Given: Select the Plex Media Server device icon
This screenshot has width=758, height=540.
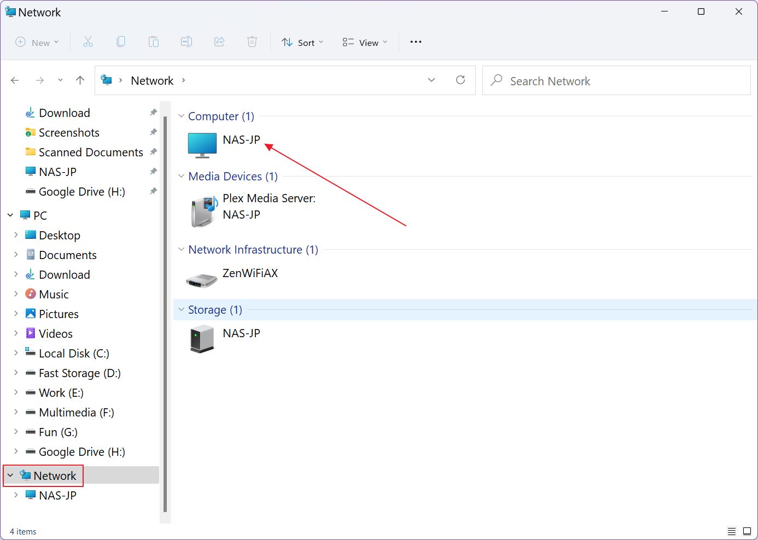Looking at the screenshot, I should pos(203,212).
